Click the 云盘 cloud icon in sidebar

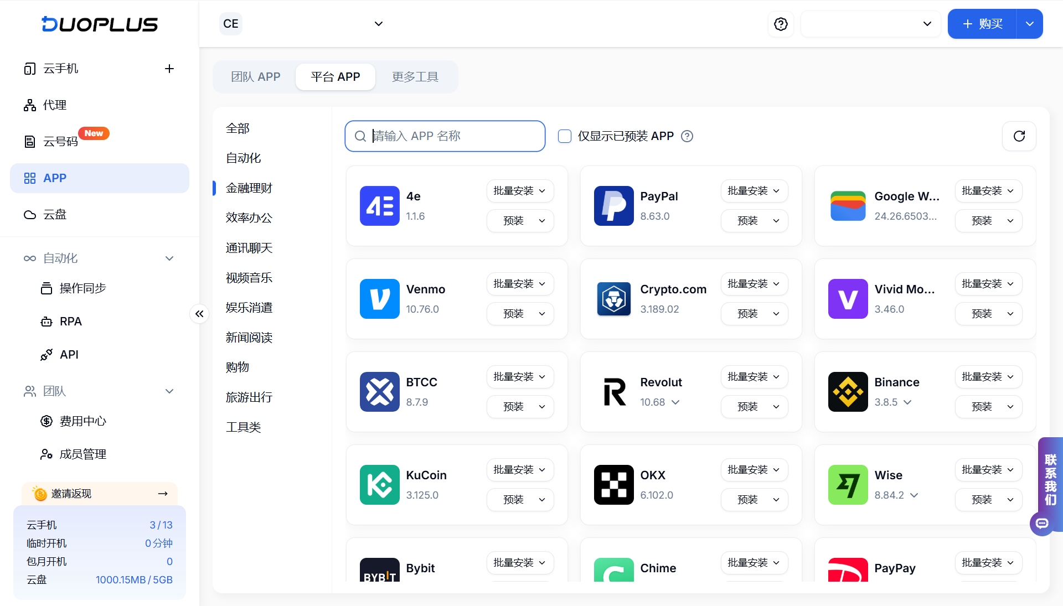coord(30,215)
